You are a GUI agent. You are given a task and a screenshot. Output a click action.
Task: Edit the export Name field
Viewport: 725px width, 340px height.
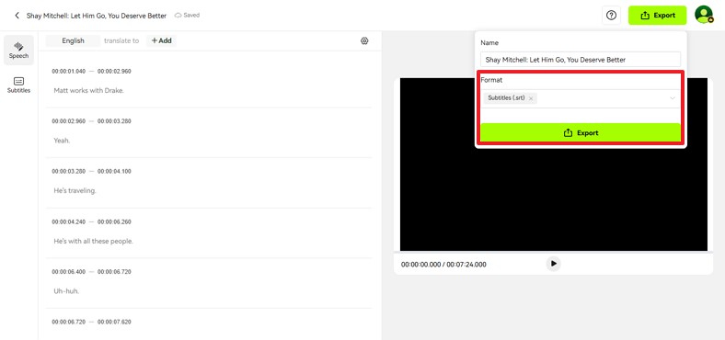[581, 60]
